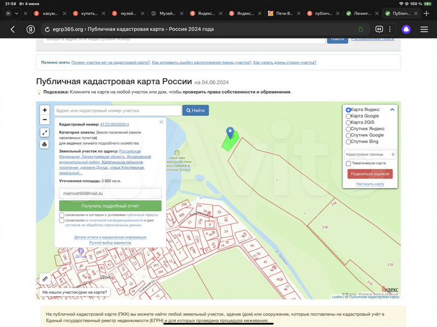Open the 'Почему участка нет на кадастровой карте?' link
This screenshot has height=327, width=437.
(110, 62)
